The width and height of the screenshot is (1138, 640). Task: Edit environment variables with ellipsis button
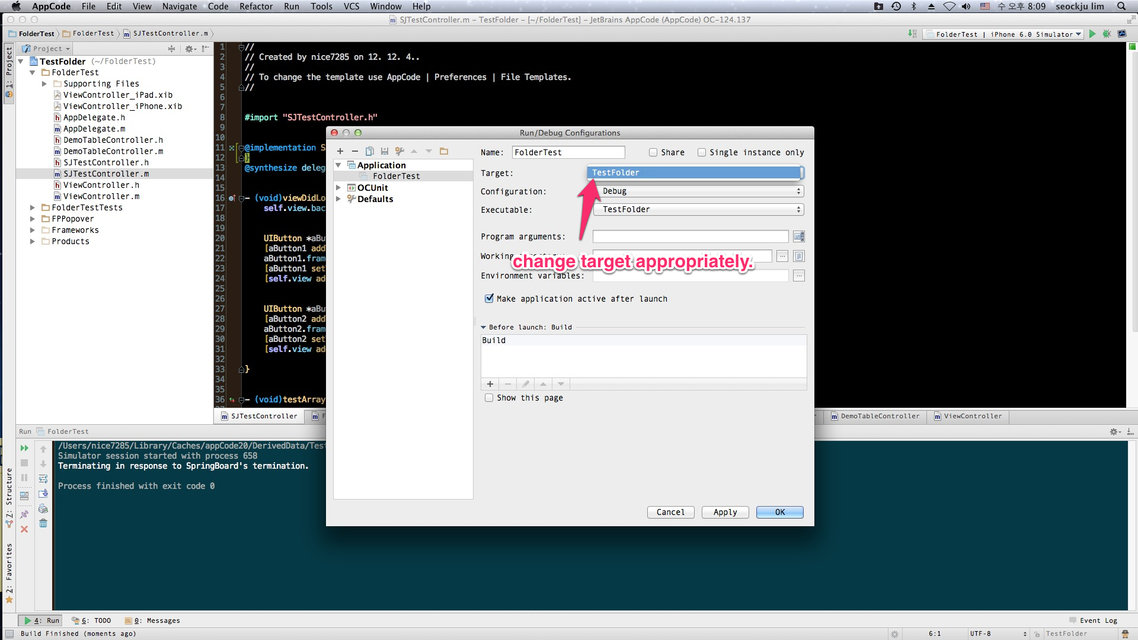point(798,276)
